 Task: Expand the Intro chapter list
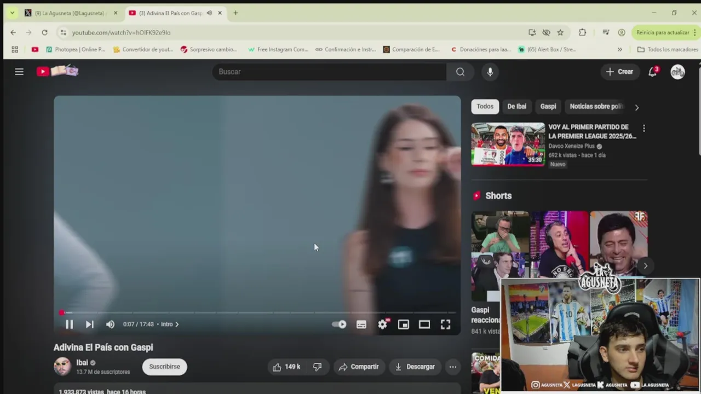[170, 325]
